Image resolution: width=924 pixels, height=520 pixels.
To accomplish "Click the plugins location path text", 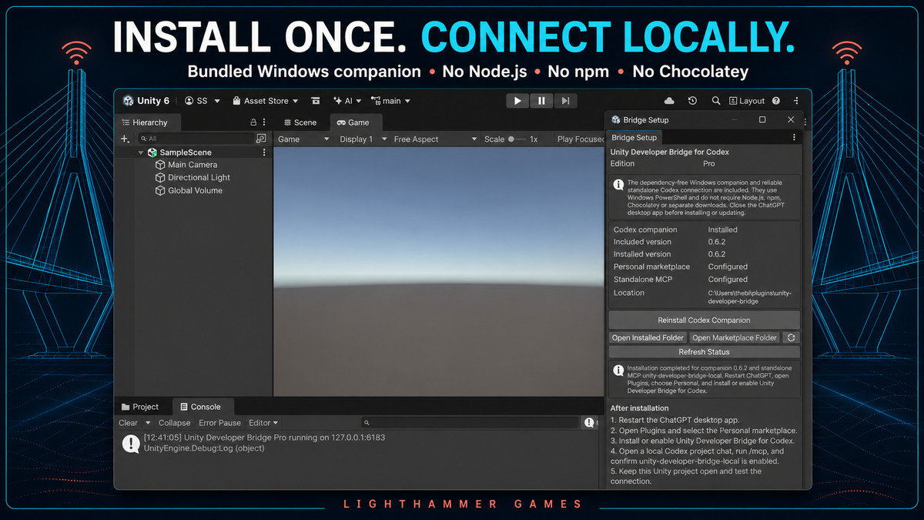I will pyautogui.click(x=749, y=297).
